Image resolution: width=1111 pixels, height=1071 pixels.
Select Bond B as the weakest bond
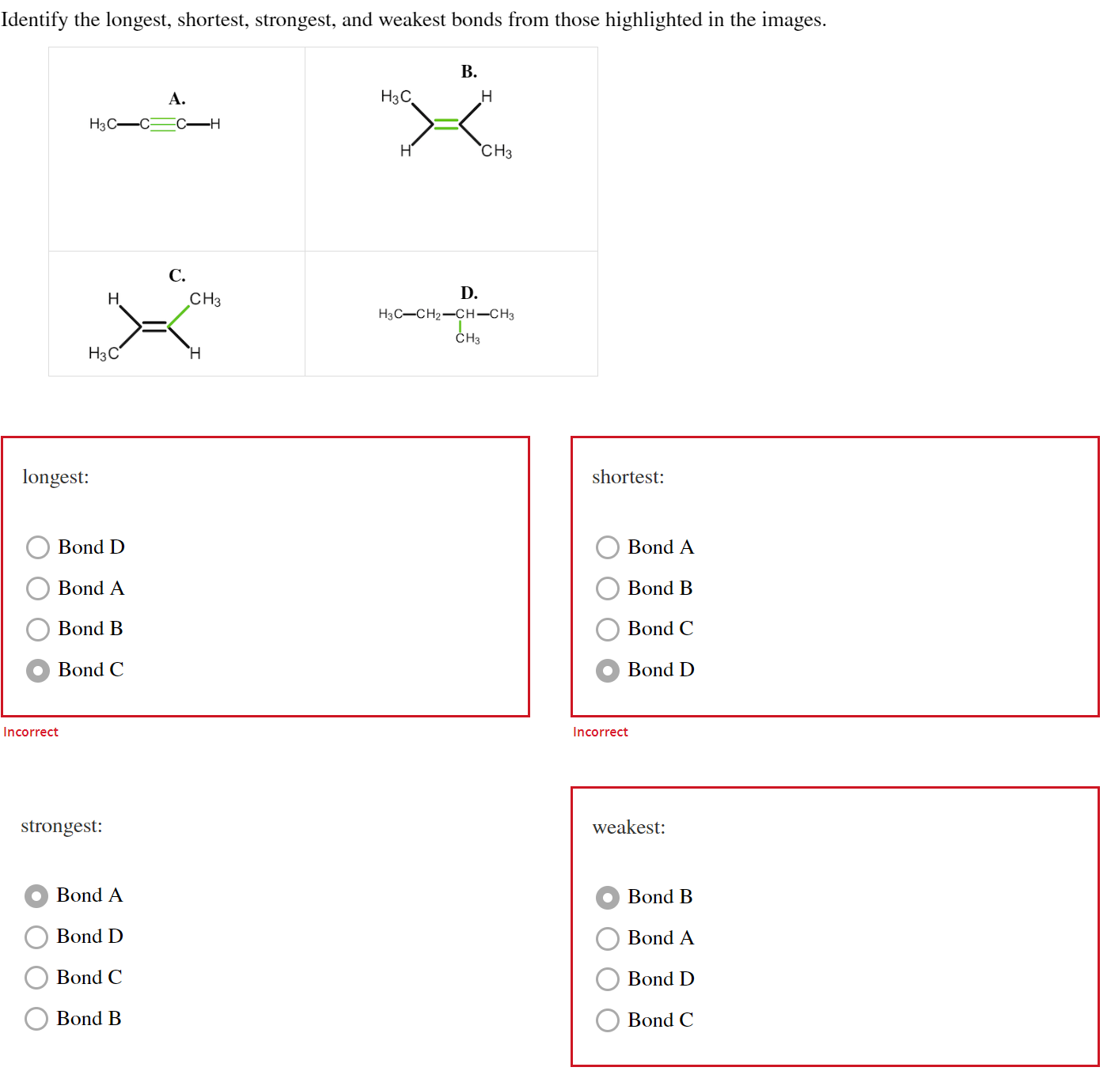[607, 897]
